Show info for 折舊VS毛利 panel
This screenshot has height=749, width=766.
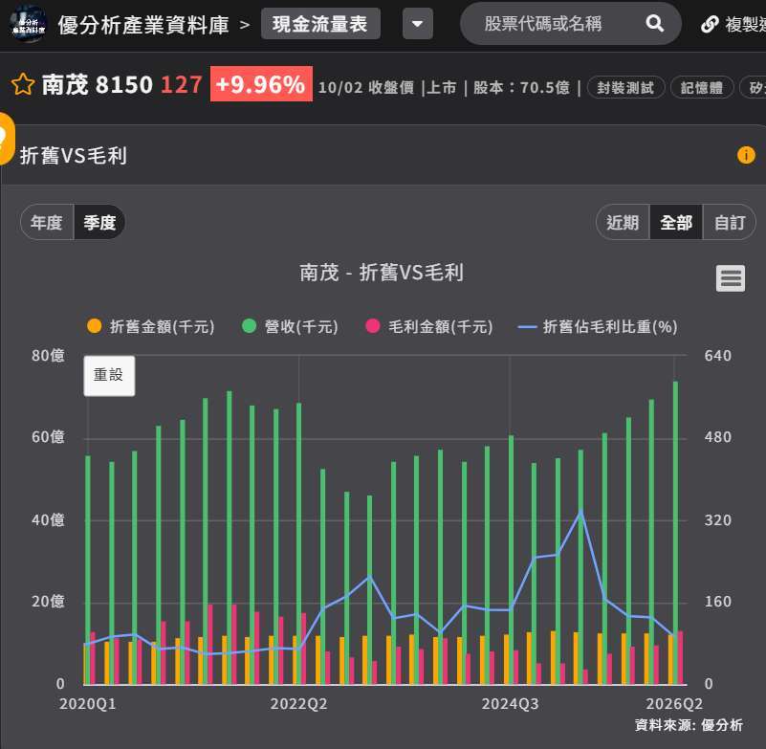[746, 155]
